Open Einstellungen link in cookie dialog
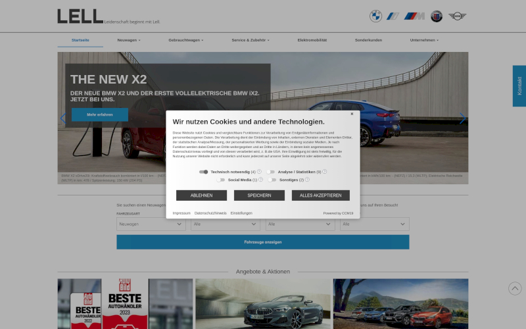The image size is (526, 329). click(241, 213)
